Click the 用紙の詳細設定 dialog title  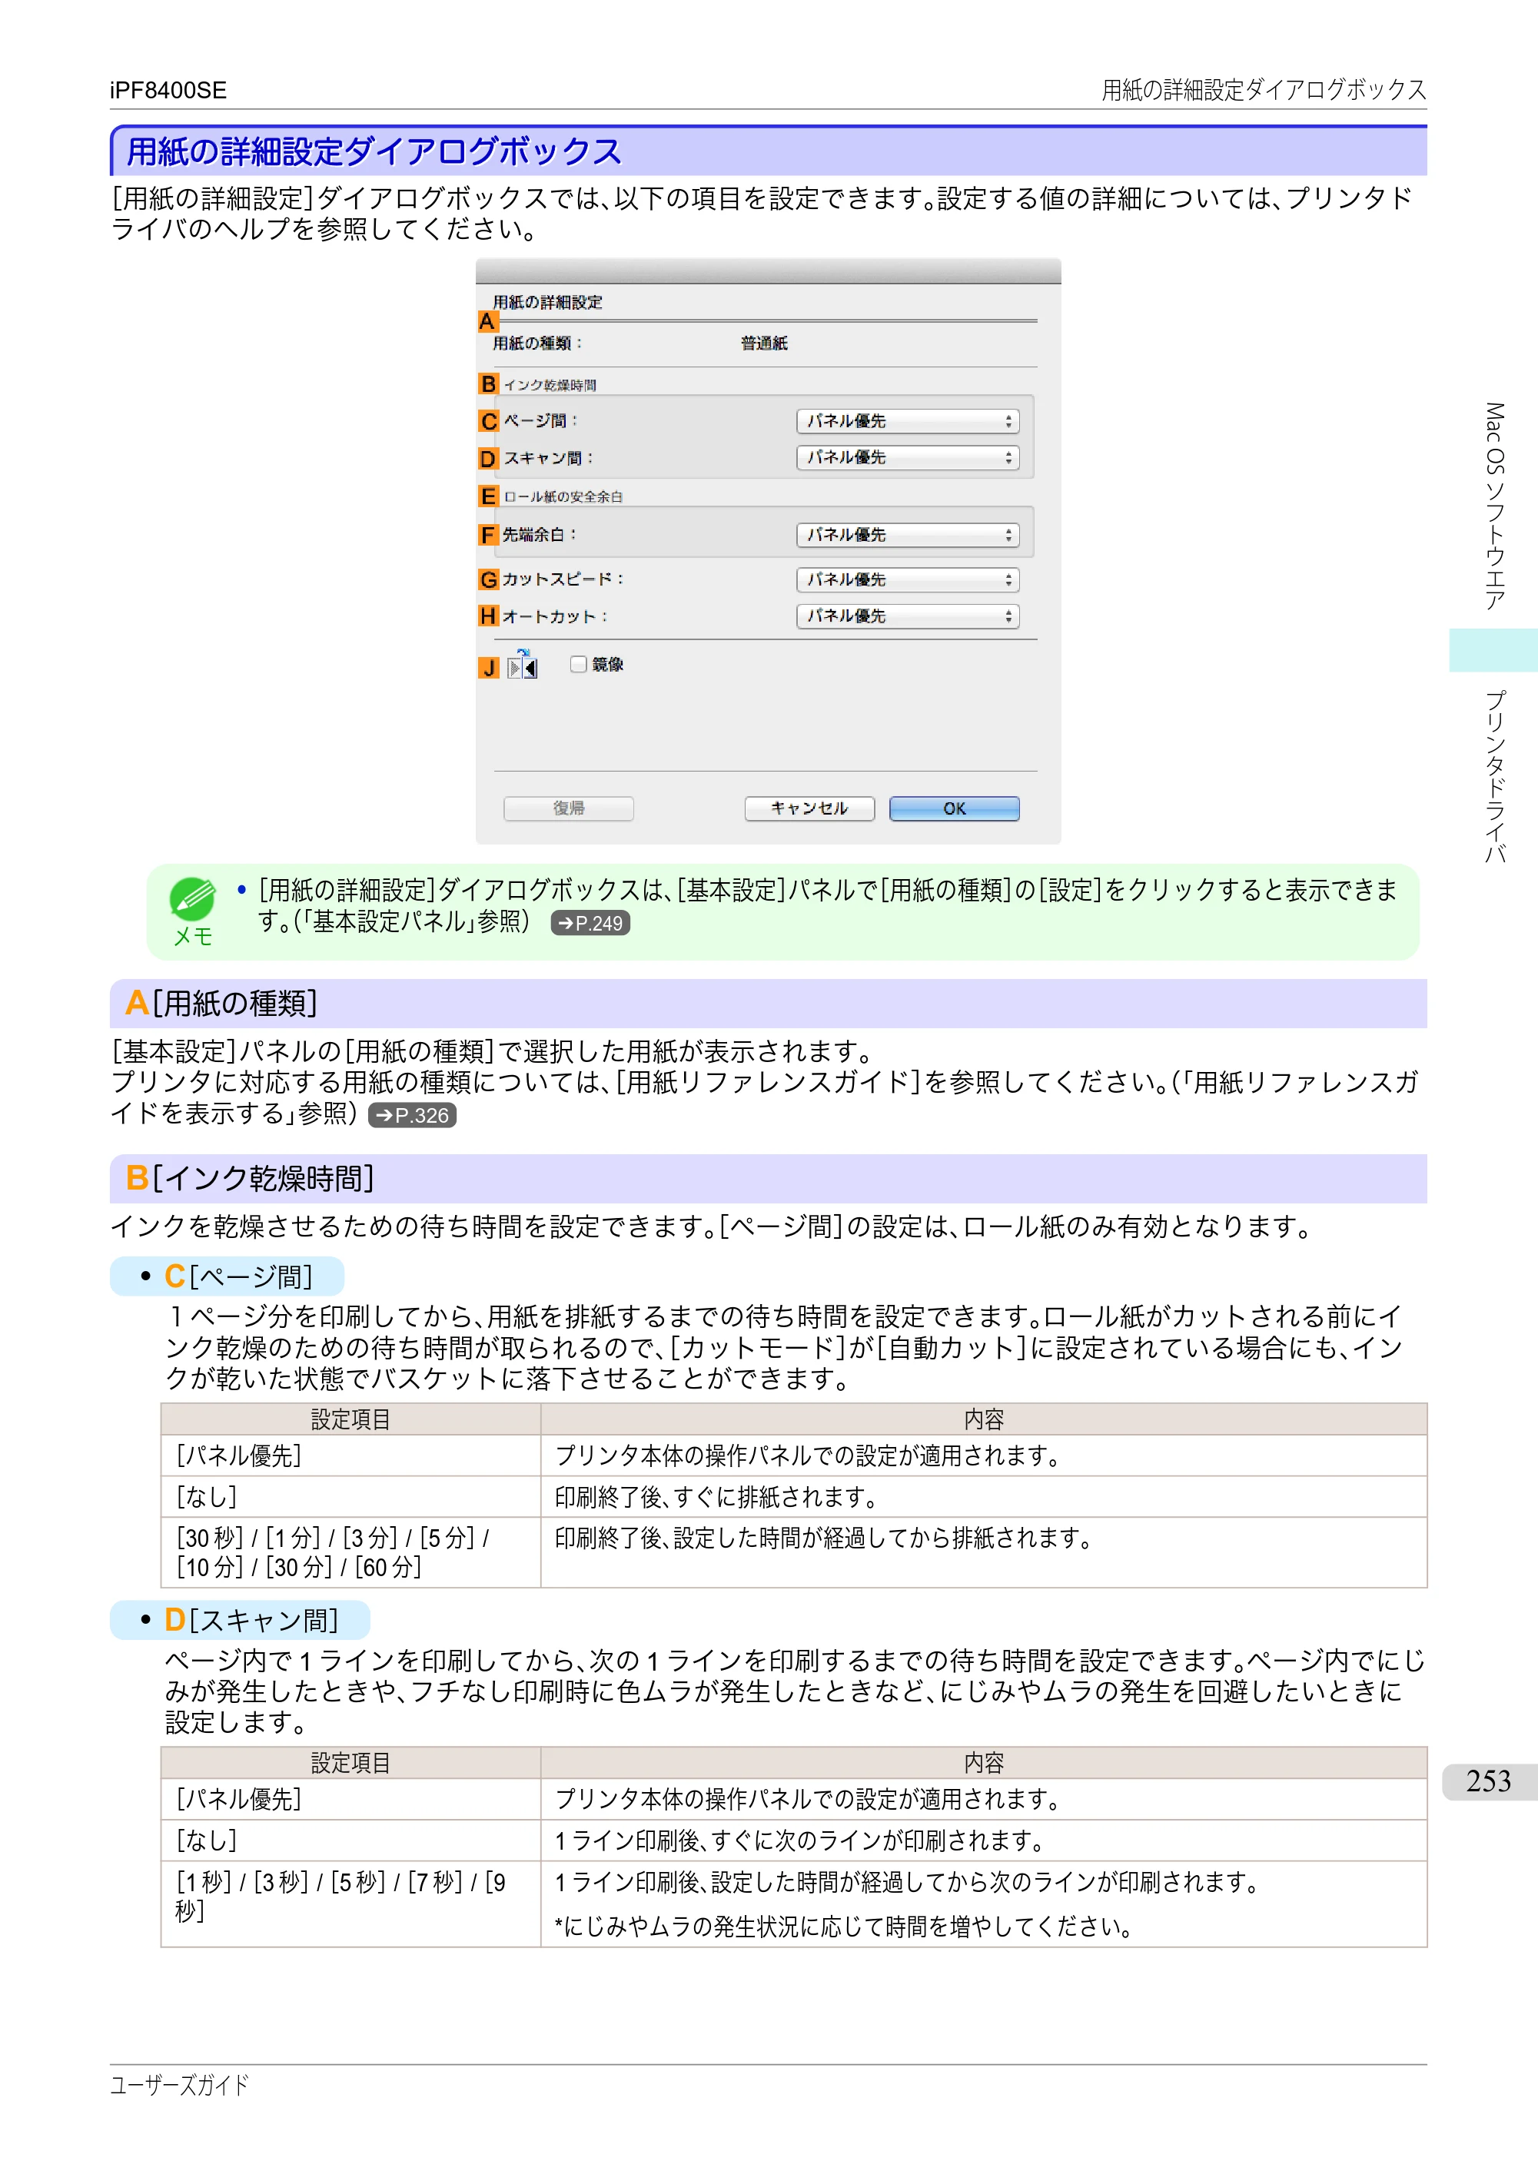click(547, 303)
